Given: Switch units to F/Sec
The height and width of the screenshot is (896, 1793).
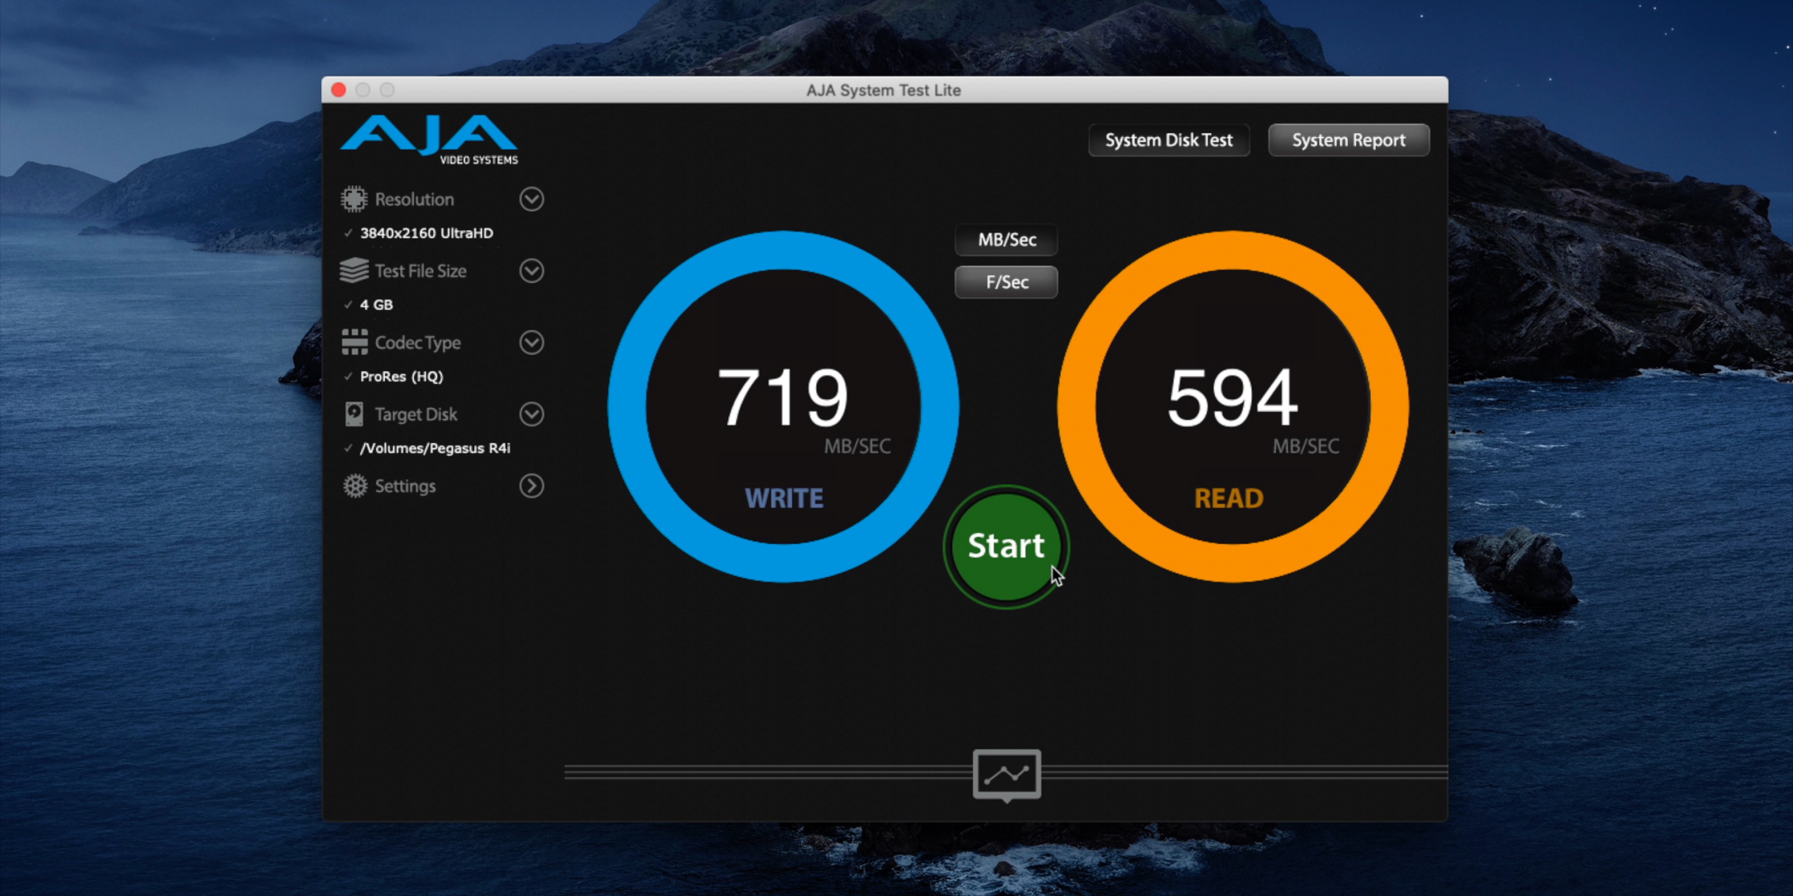Looking at the screenshot, I should (1007, 282).
